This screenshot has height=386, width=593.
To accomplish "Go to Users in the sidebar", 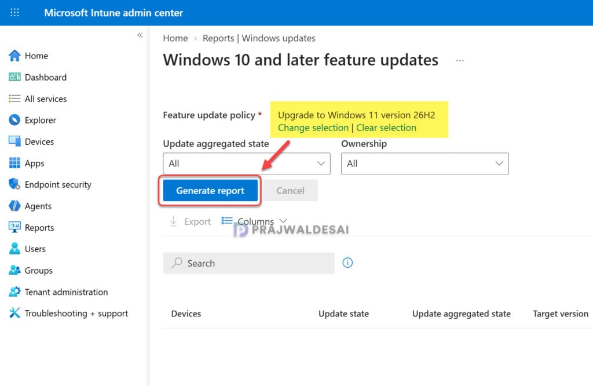I will pyautogui.click(x=35, y=249).
